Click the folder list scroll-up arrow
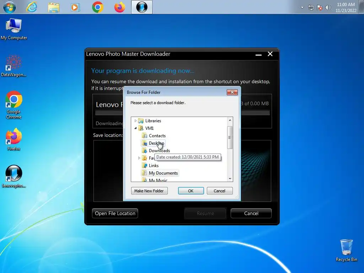This screenshot has width=364, height=273. (x=230, y=120)
